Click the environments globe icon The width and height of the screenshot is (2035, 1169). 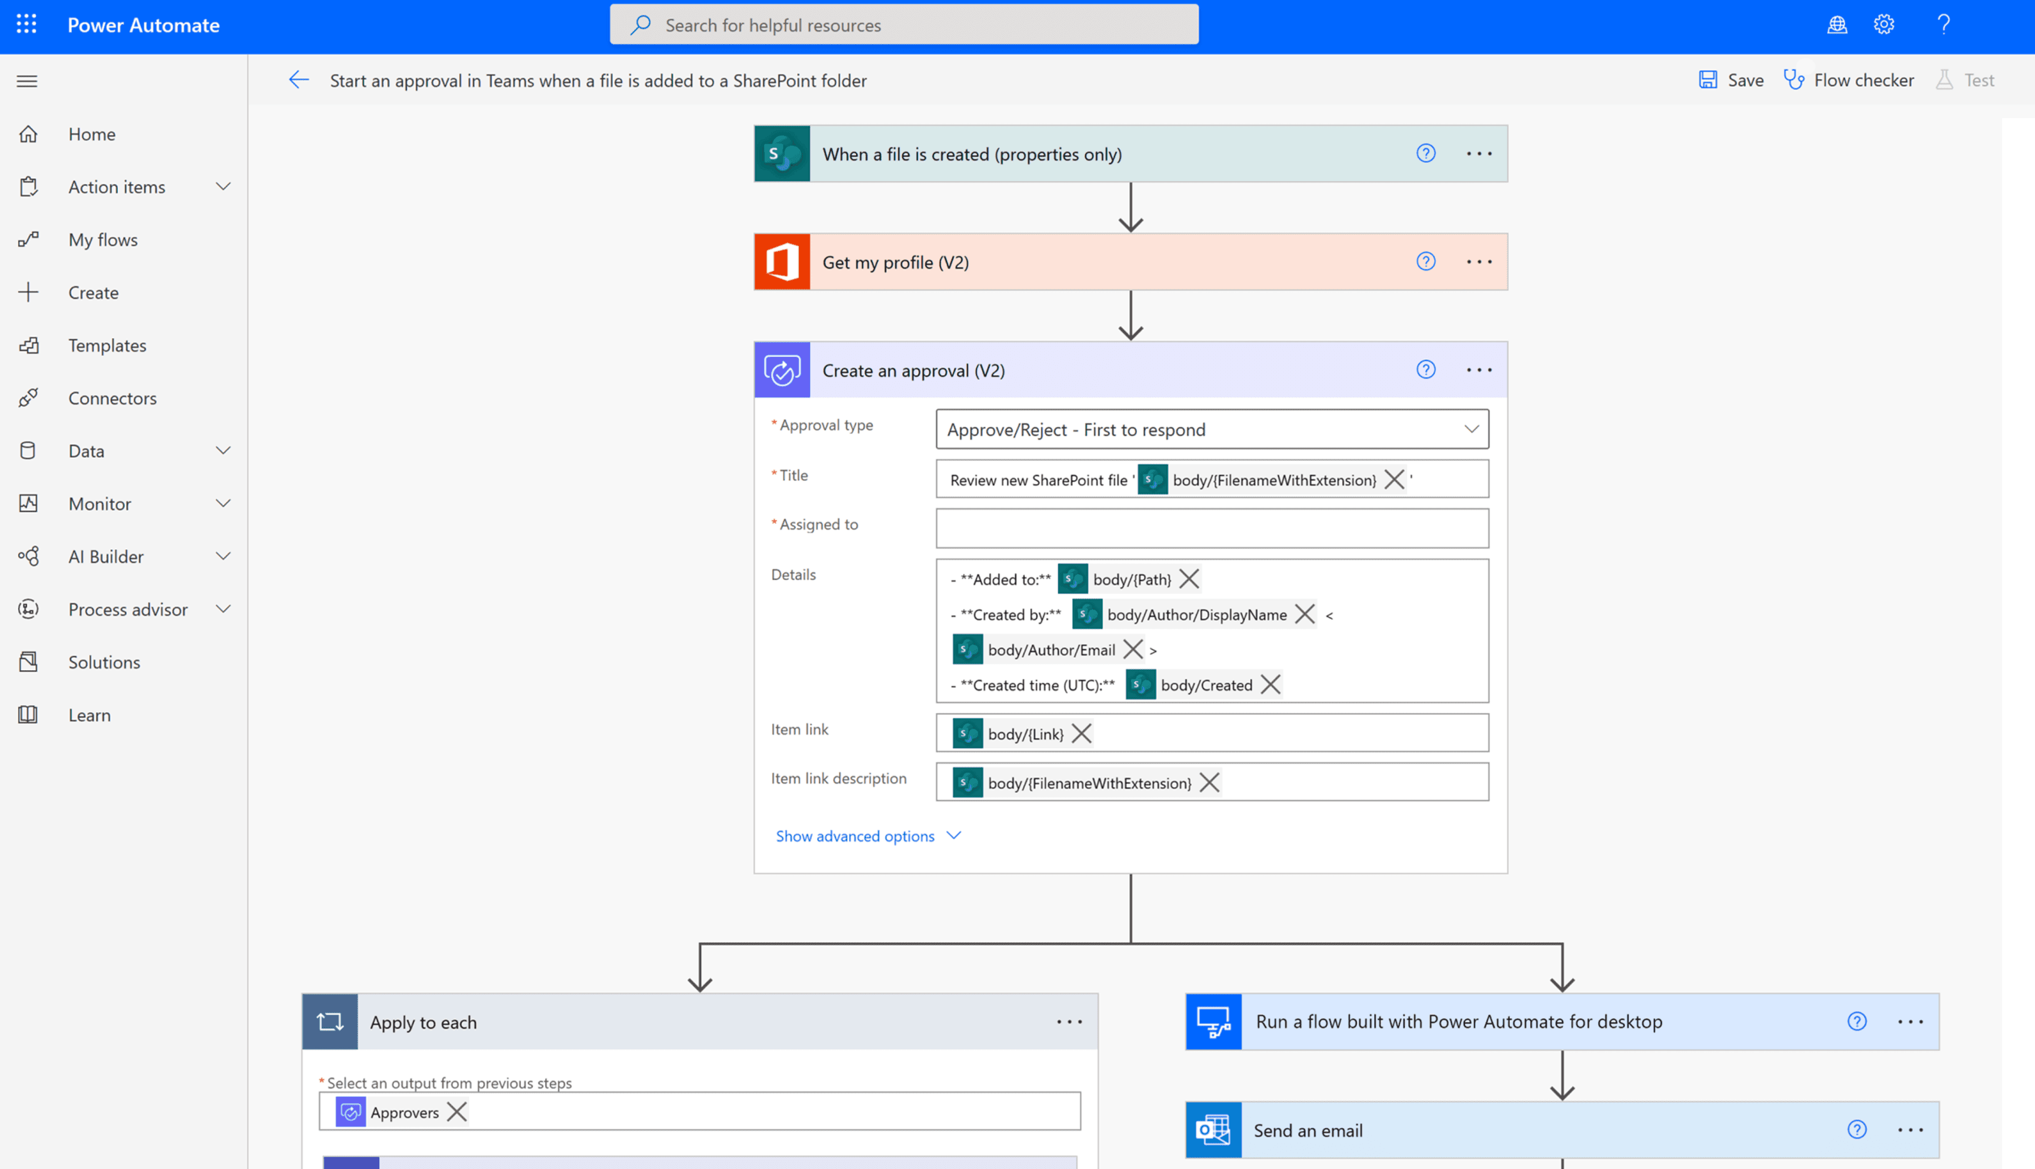click(1837, 24)
